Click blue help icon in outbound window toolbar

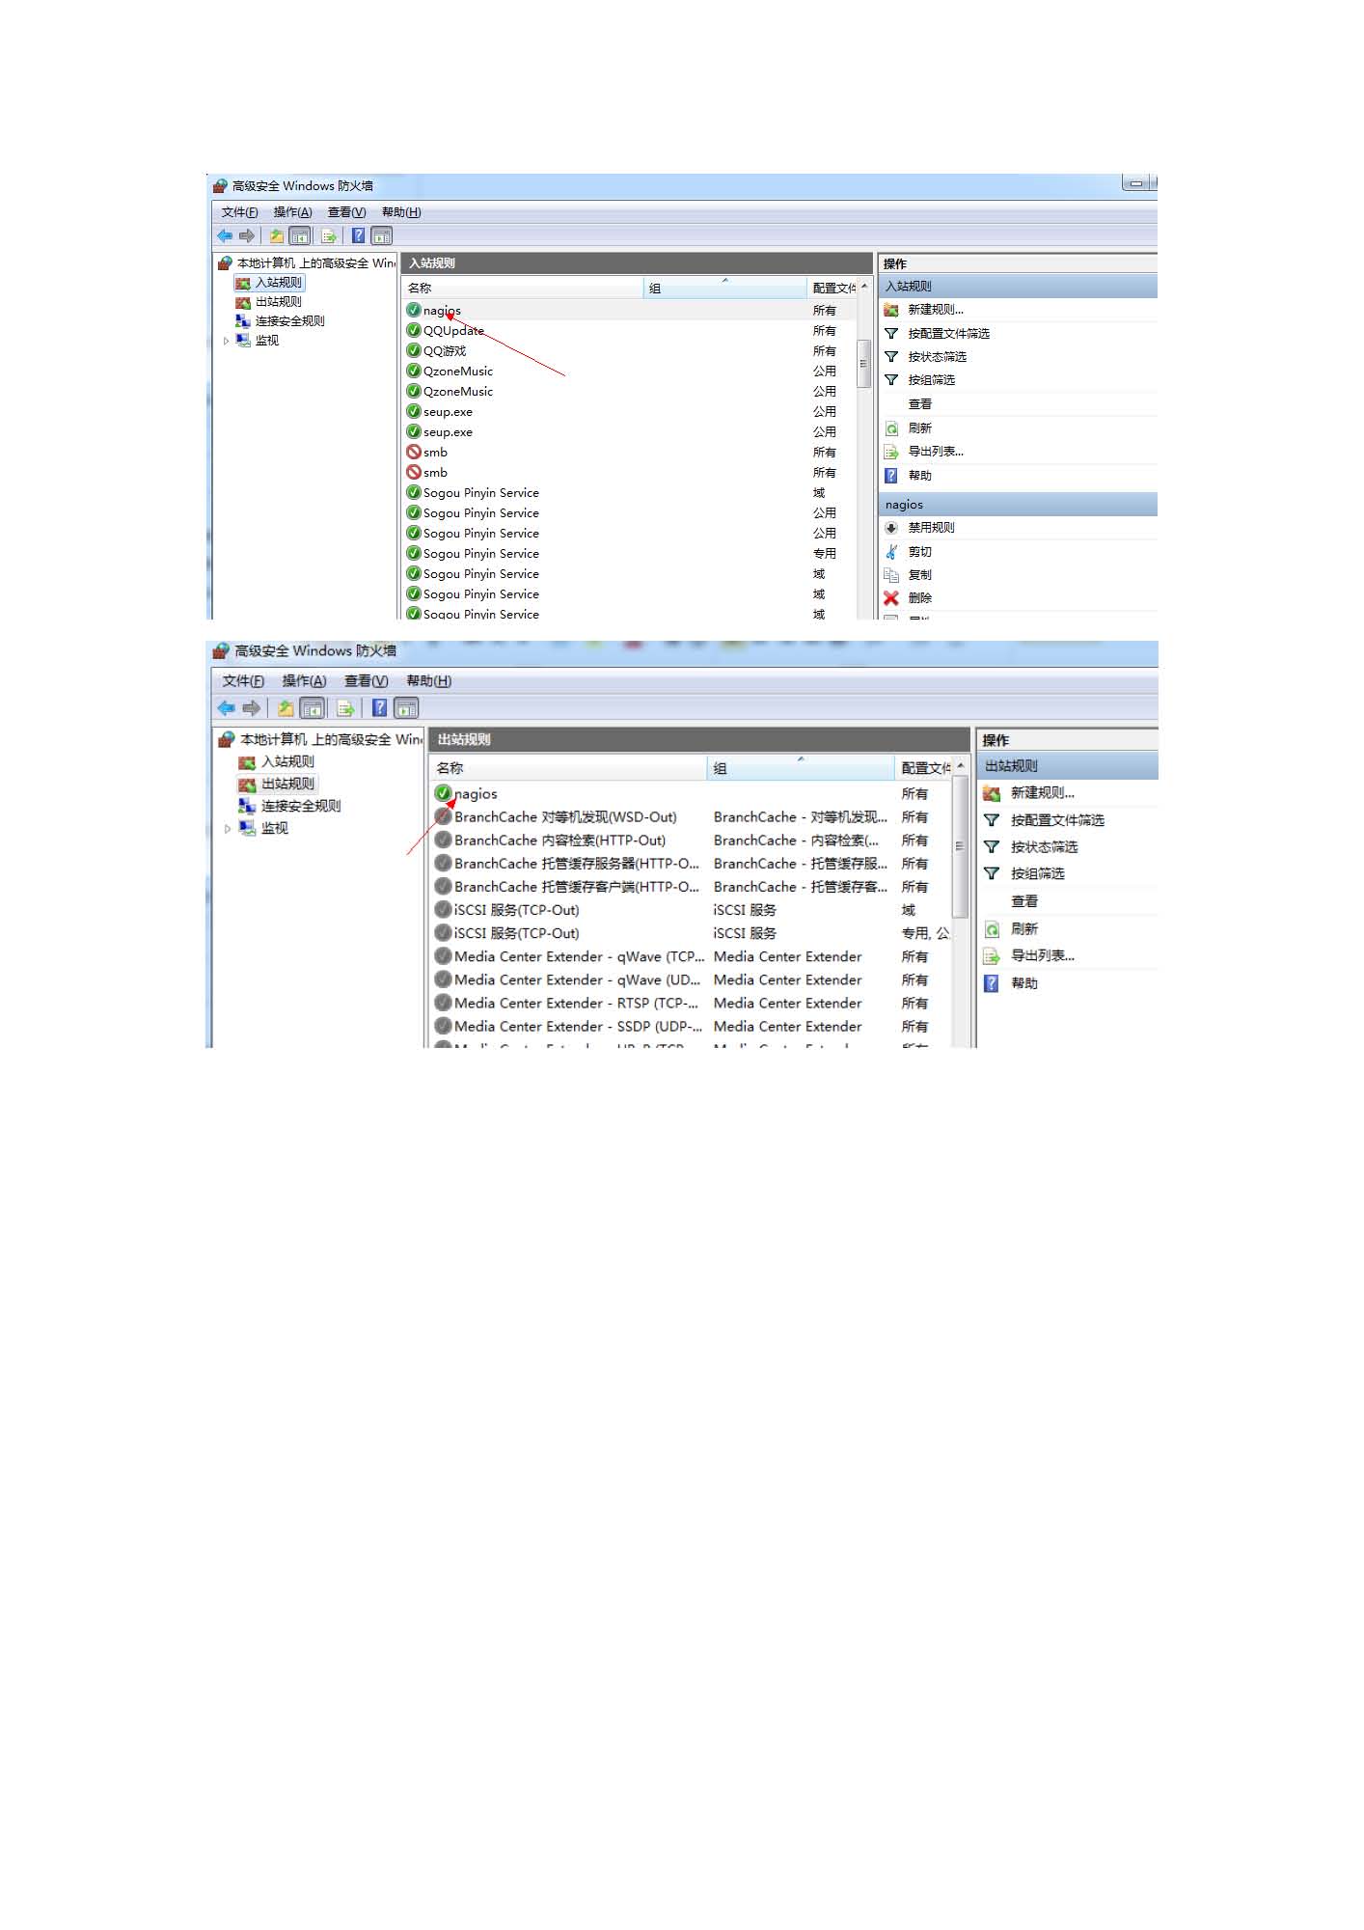(380, 708)
